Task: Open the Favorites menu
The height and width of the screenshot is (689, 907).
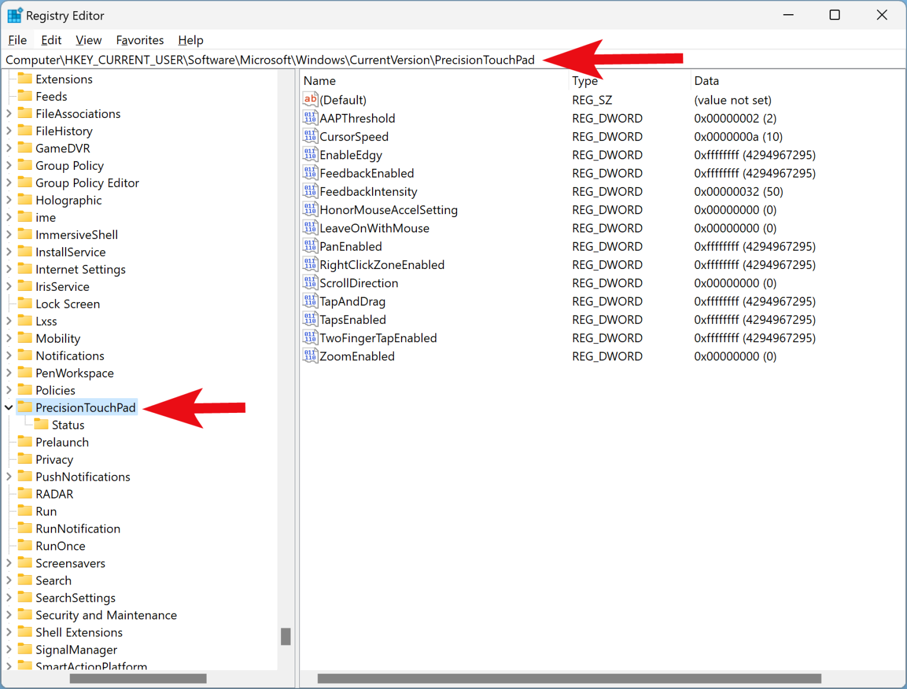Action: [x=139, y=40]
